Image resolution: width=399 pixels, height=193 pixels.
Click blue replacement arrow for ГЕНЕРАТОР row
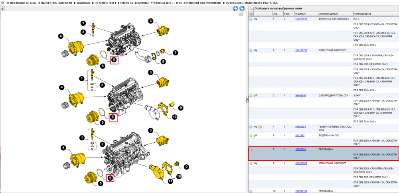(x=255, y=127)
